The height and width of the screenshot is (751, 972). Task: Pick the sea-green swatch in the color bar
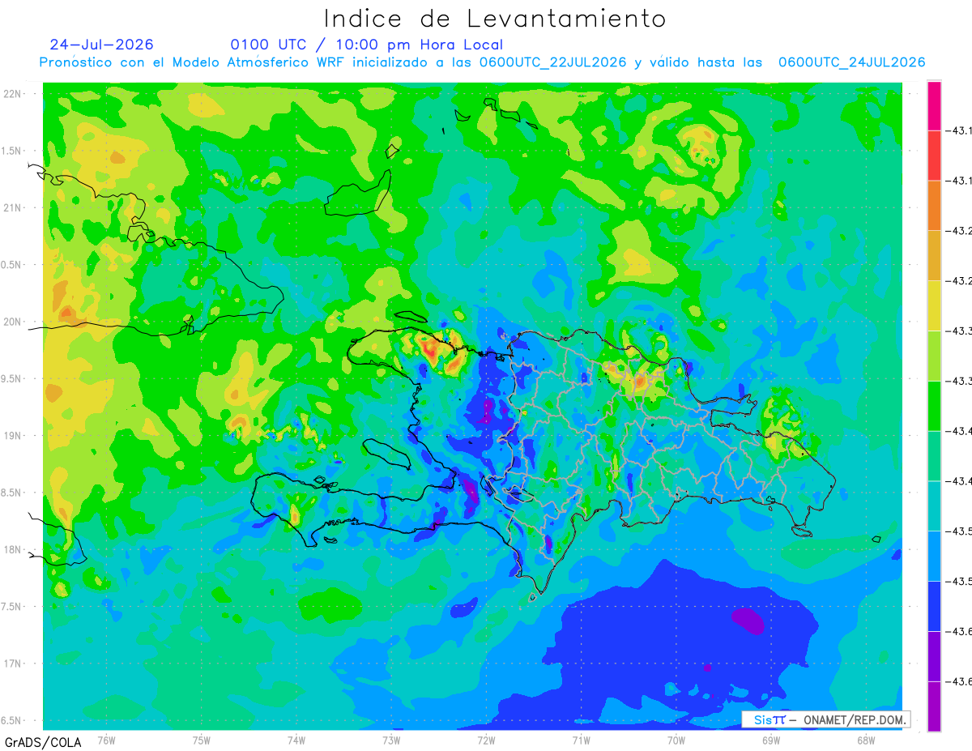coord(934,456)
